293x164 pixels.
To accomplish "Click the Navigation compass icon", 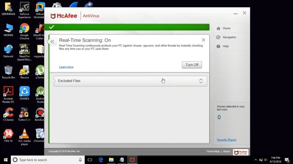I will pyautogui.click(x=218, y=37).
